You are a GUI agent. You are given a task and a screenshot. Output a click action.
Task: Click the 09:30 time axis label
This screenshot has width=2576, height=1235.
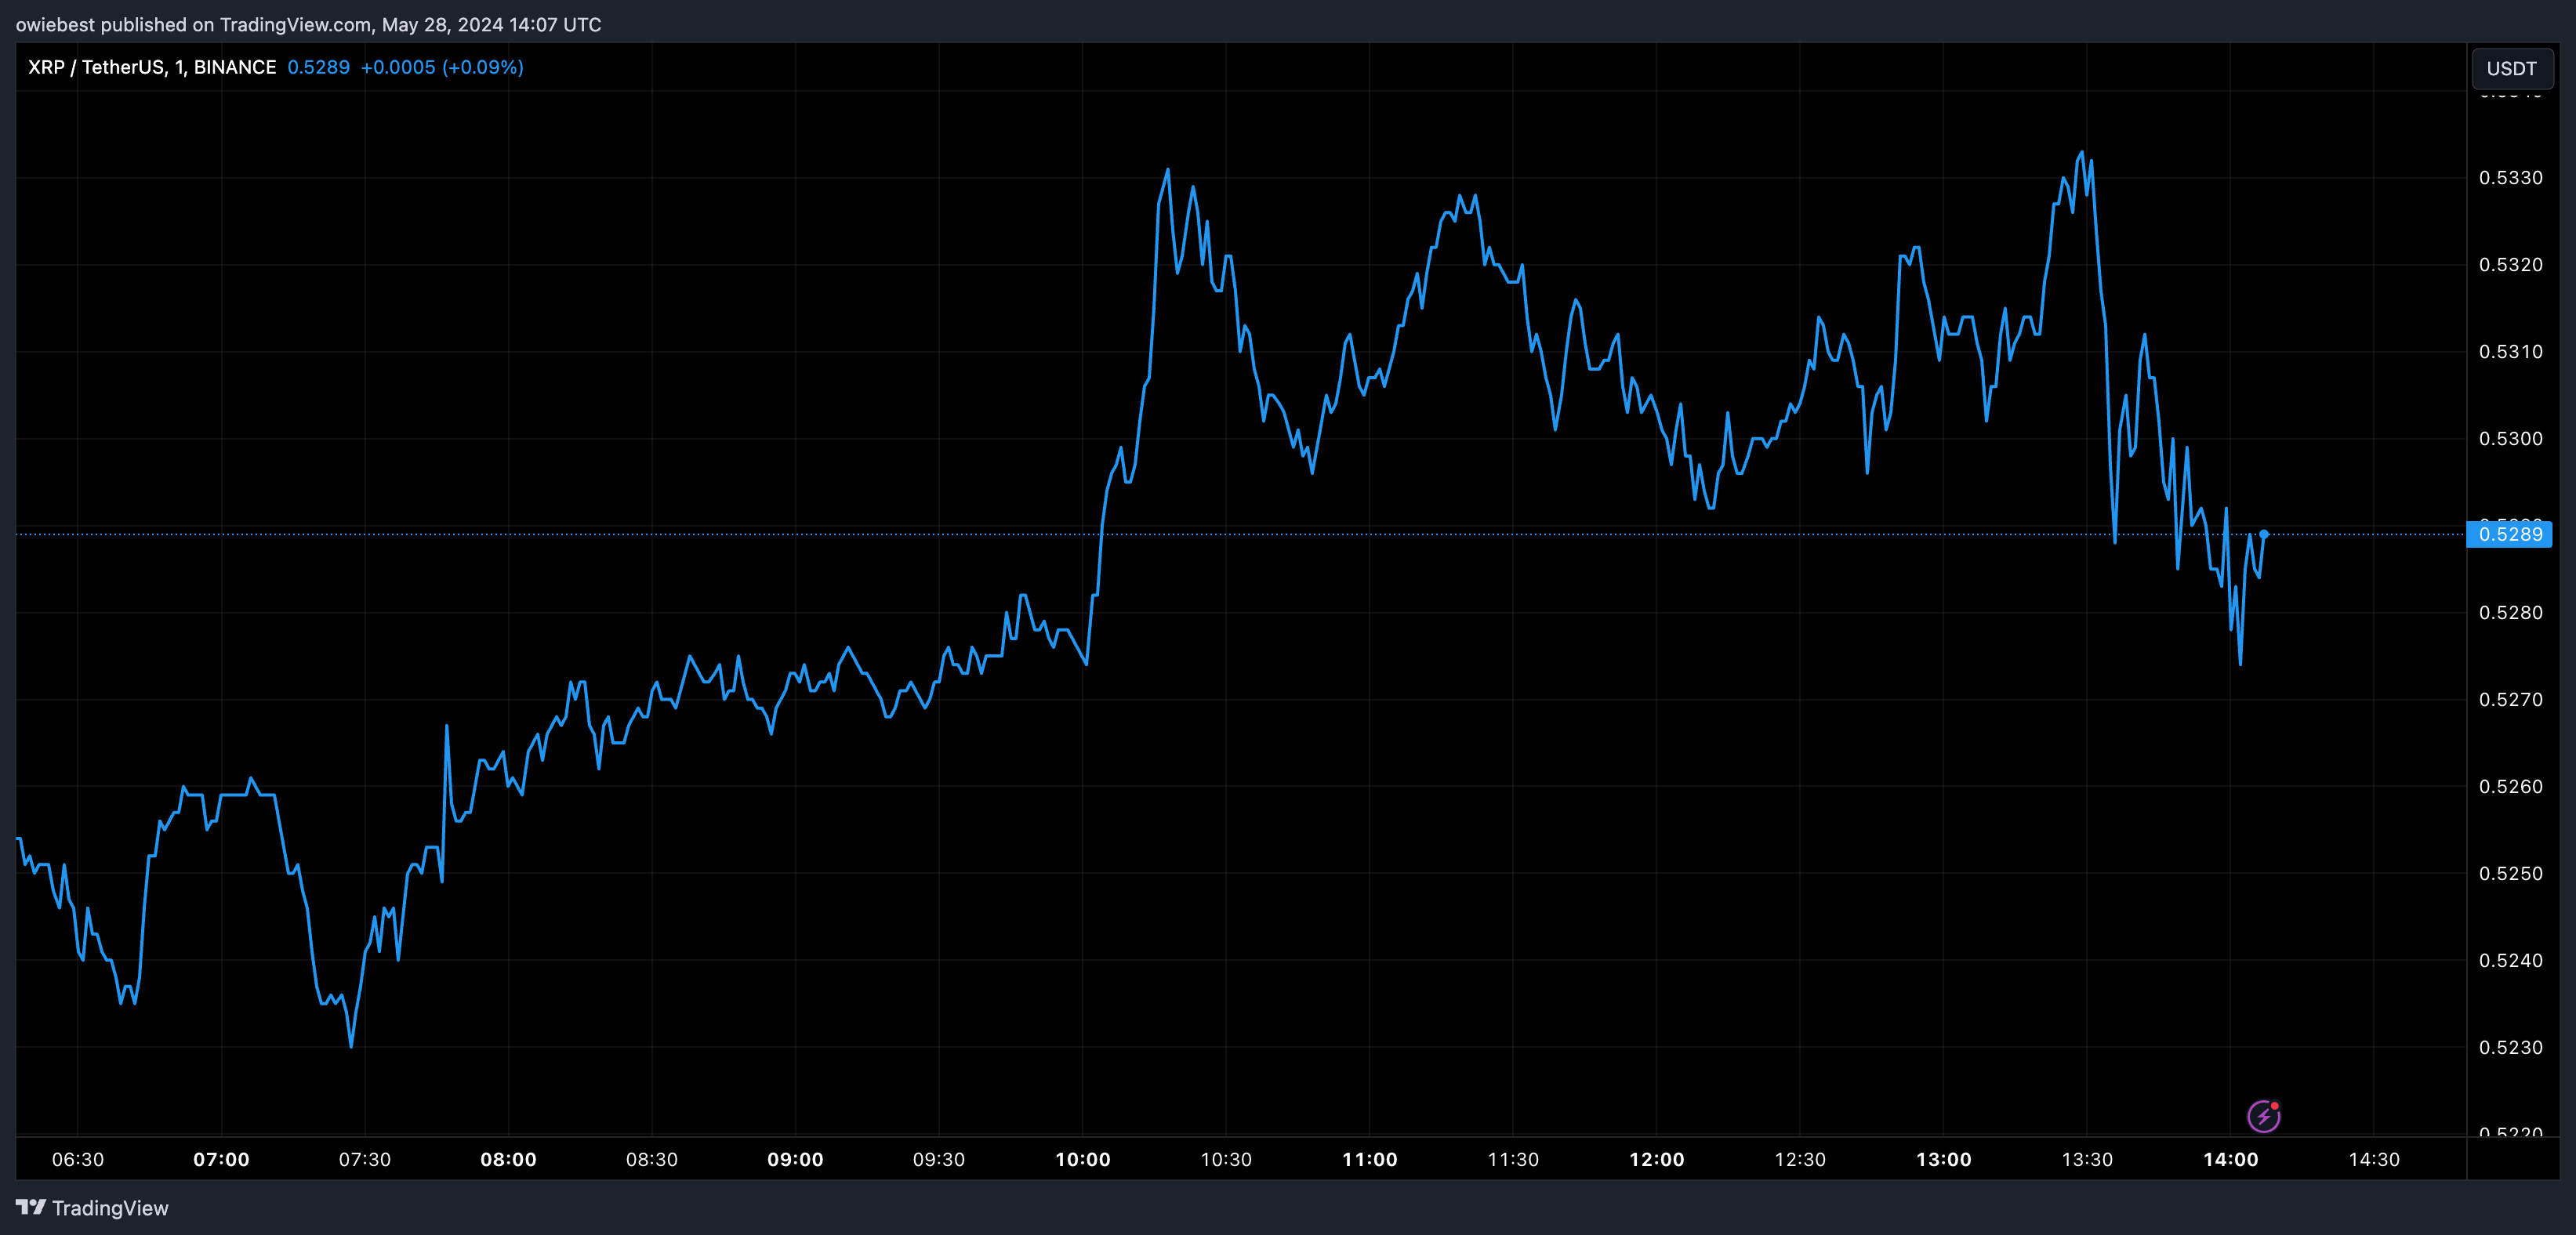pos(939,1159)
